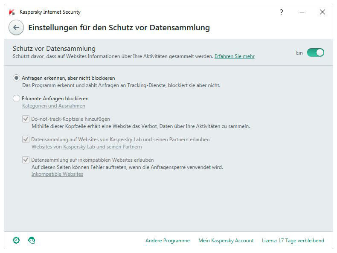337x253 pixels.
Task: Click 'Andere Programme' in the footer
Action: tap(167, 241)
